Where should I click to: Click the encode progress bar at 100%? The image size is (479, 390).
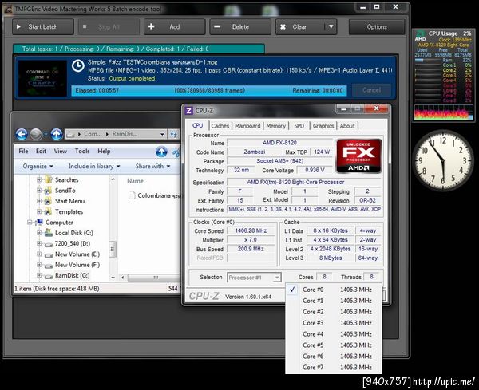[209, 90]
